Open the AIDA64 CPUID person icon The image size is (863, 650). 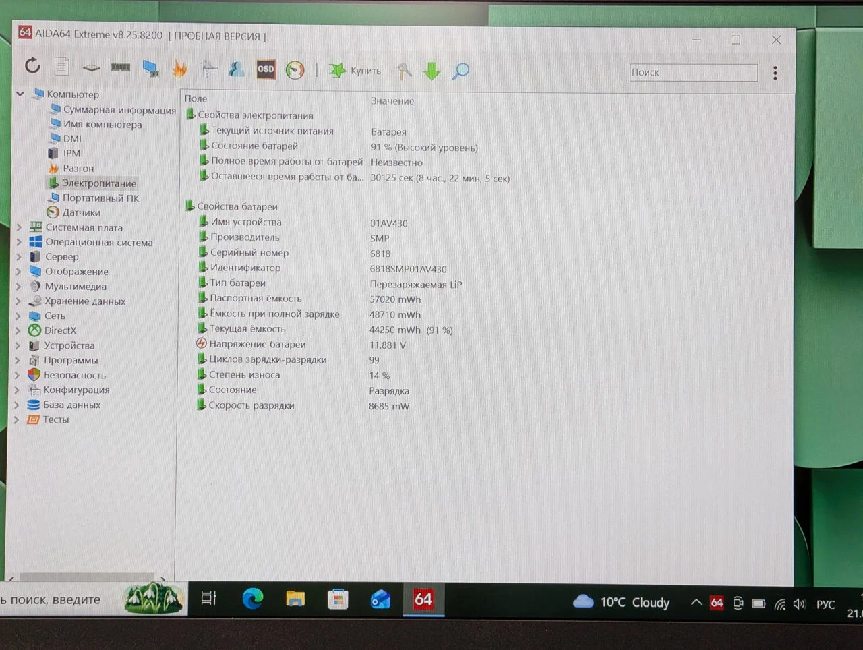pos(237,69)
